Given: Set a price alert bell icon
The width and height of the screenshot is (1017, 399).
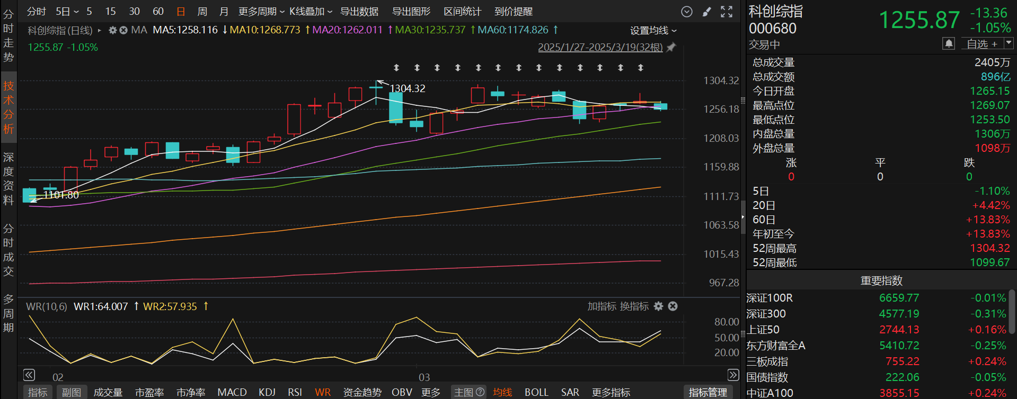Looking at the screenshot, I should [949, 43].
